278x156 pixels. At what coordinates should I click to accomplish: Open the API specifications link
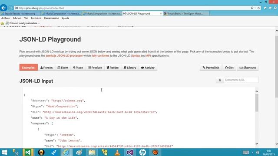[x=149, y=56]
